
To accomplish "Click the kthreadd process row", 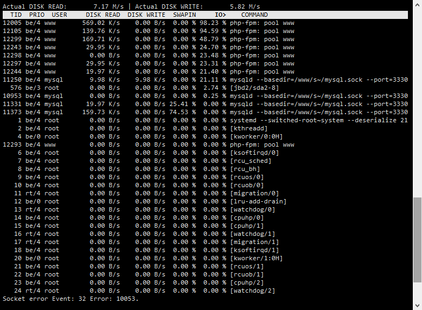I will pyautogui.click(x=206, y=128).
